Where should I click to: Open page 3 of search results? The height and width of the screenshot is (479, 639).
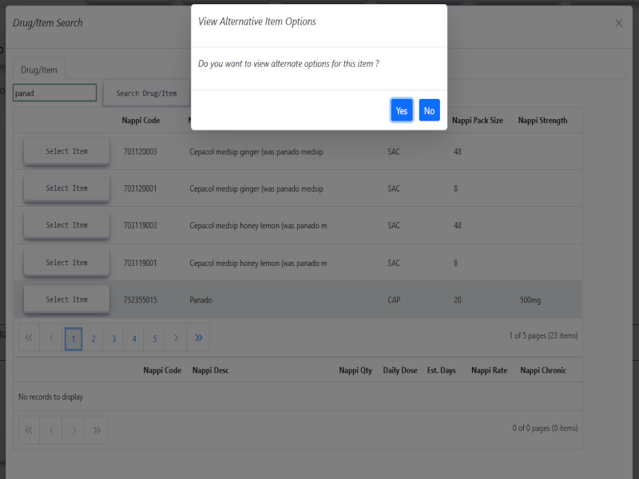(113, 338)
